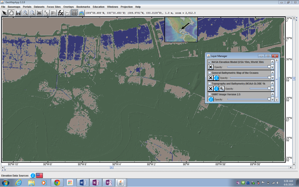Check the General Bathymetric Map layer

pyautogui.click(x=210, y=73)
